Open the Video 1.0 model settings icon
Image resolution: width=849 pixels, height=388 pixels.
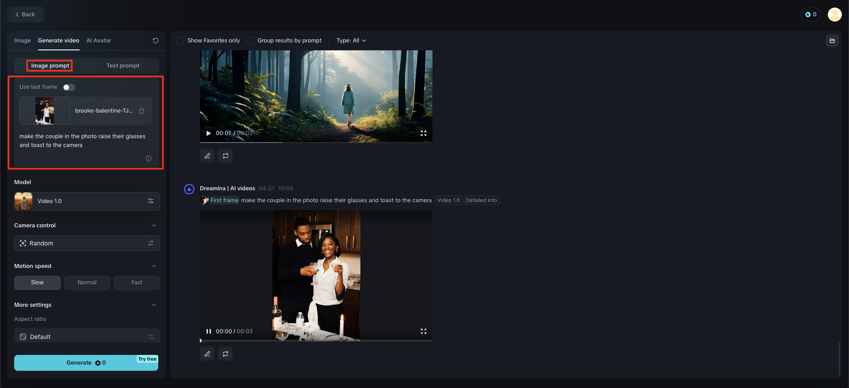[151, 201]
